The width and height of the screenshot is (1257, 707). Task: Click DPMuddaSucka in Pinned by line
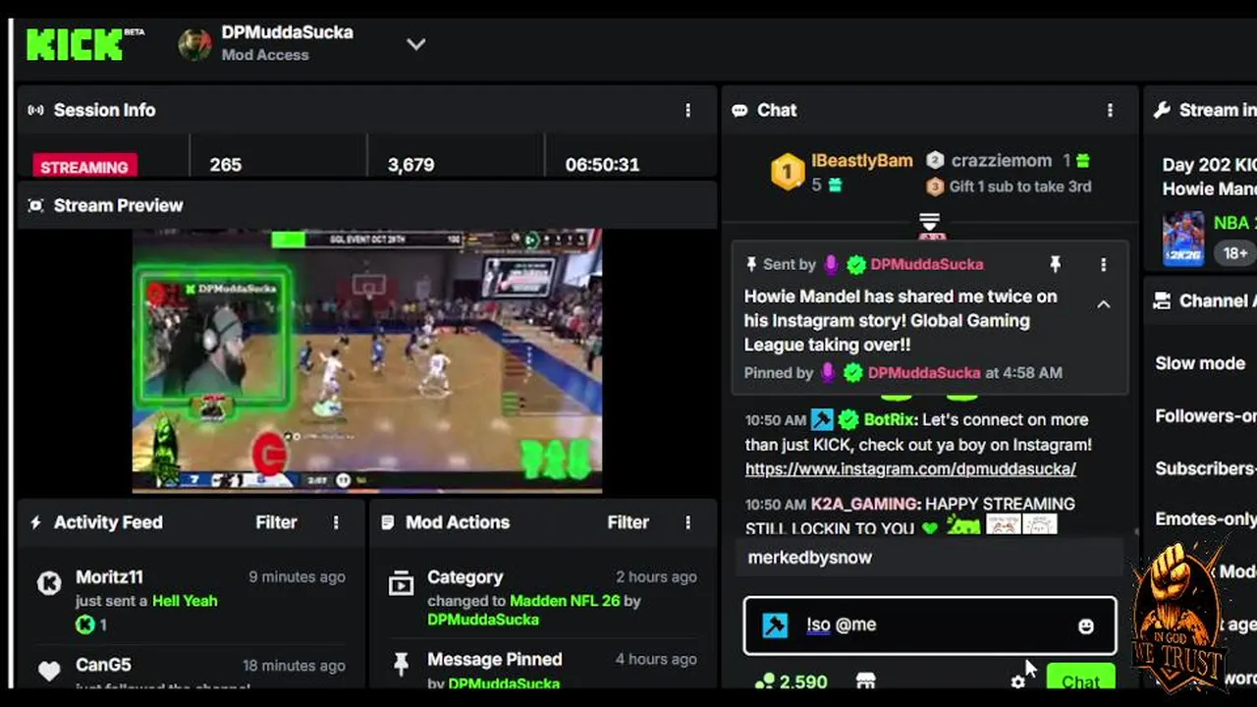click(x=924, y=373)
